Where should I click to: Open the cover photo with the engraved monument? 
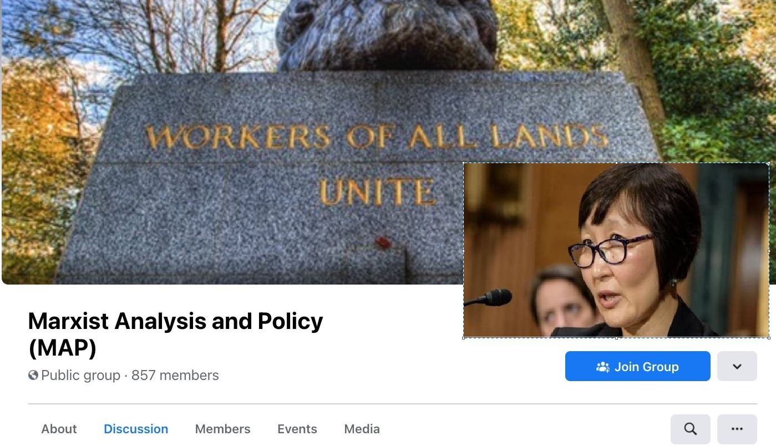[233, 142]
